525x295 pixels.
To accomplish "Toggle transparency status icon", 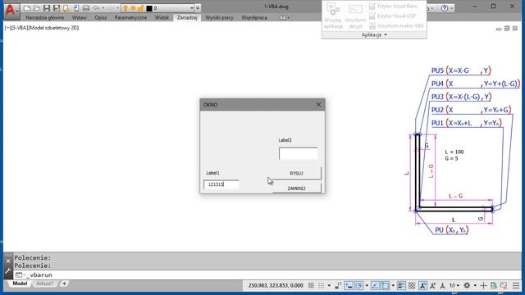I will click(412, 286).
